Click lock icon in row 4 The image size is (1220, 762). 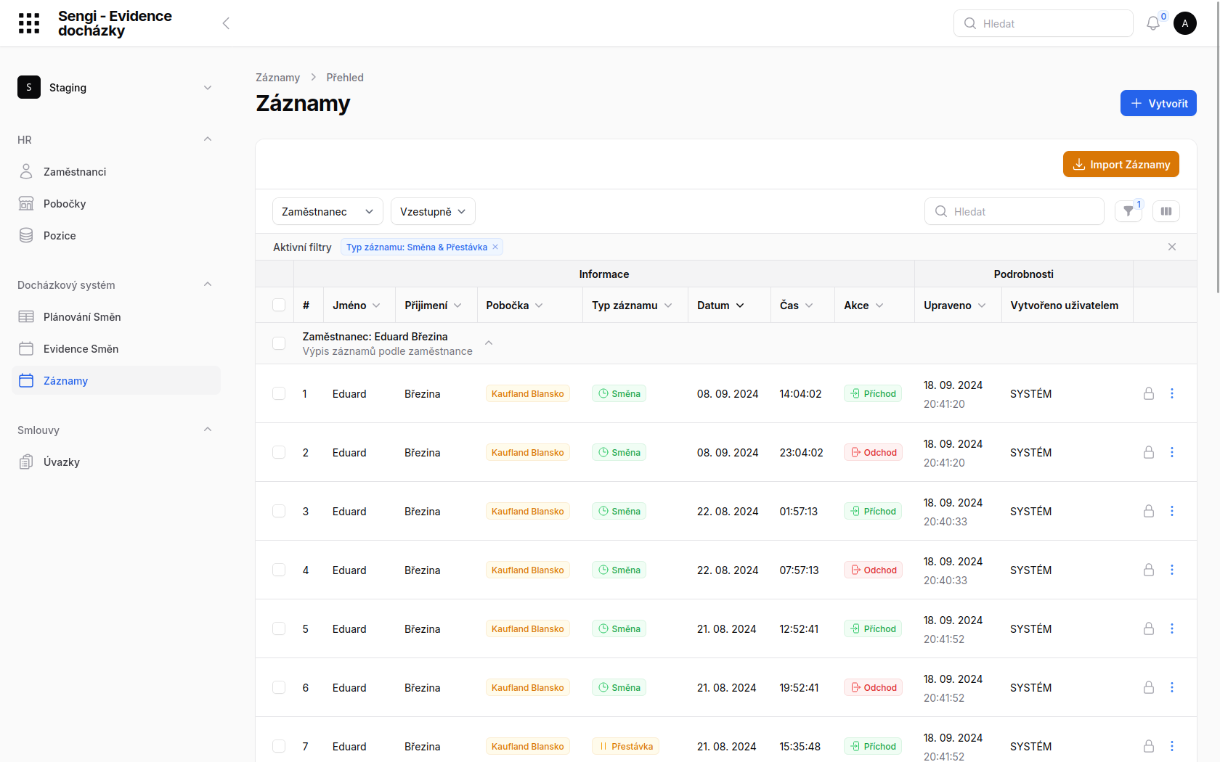pyautogui.click(x=1149, y=570)
